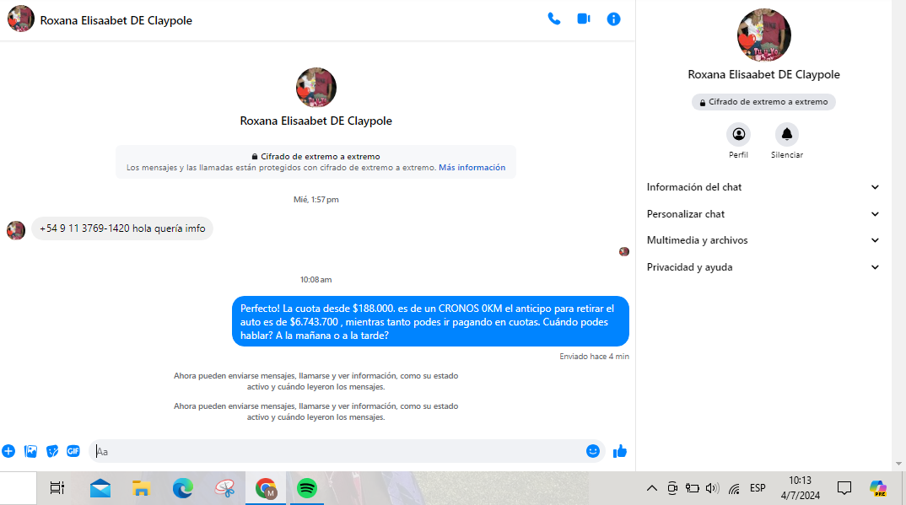
Task: Open the plus more-actions button
Action: point(8,451)
